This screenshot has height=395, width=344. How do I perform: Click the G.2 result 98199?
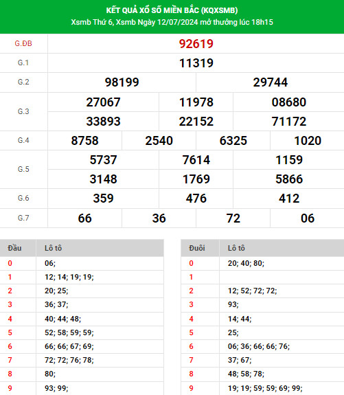[122, 82]
